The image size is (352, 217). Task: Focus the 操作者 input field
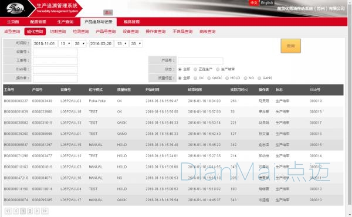point(55,79)
